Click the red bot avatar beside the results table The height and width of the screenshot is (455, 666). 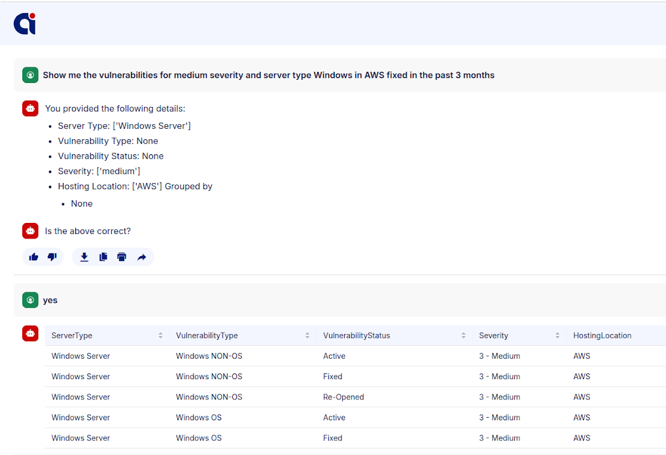30,333
